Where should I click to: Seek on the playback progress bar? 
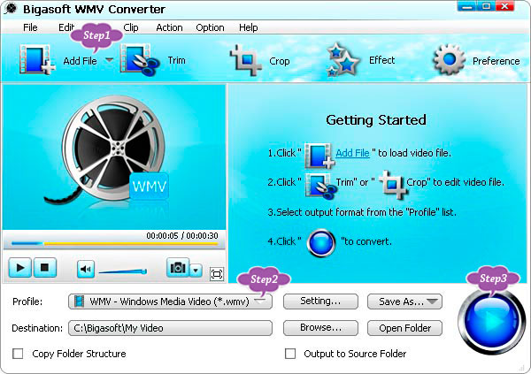click(114, 243)
